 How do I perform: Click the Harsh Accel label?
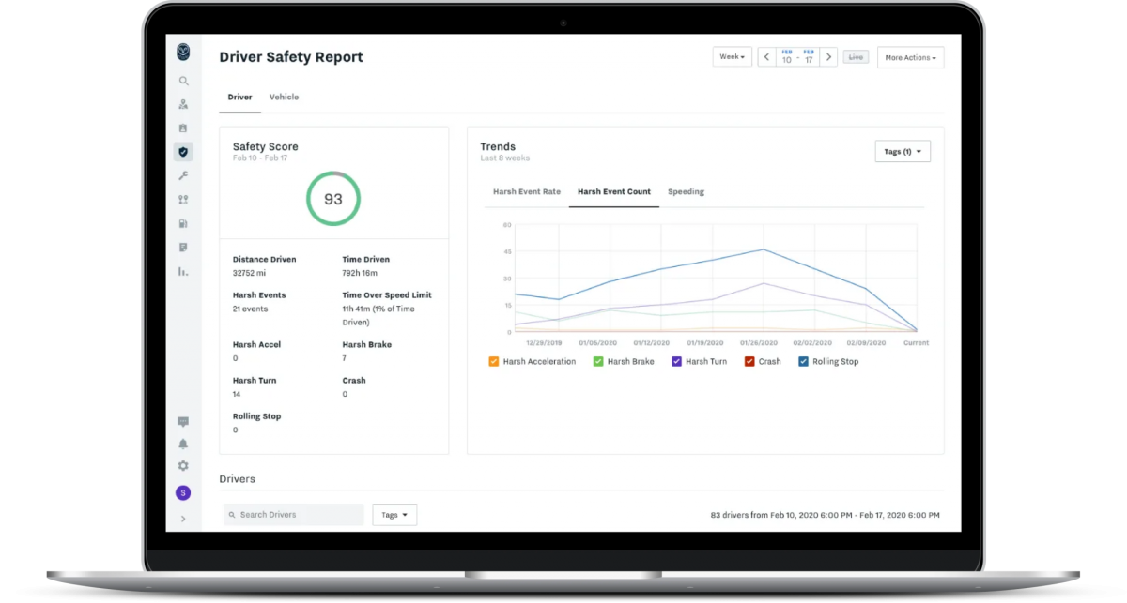click(x=256, y=344)
